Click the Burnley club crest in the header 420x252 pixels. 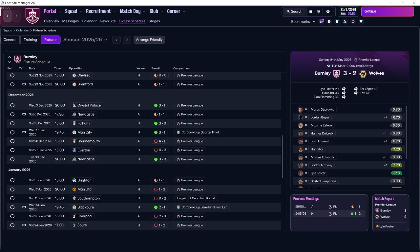32,16
